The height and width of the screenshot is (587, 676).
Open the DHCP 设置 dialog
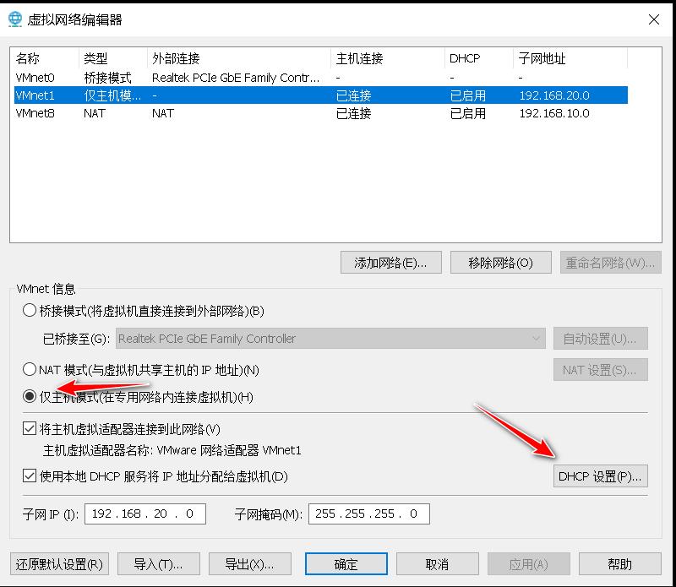coord(600,476)
